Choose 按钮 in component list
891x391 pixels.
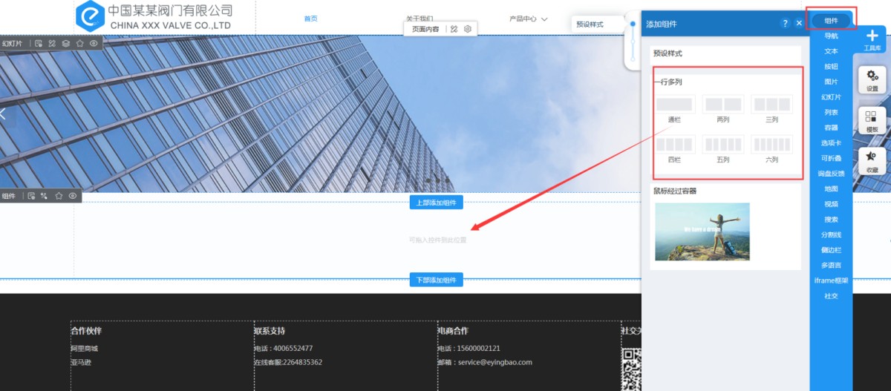[x=831, y=66]
